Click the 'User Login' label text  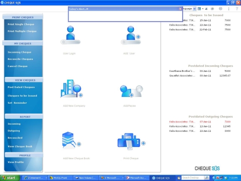69,54
